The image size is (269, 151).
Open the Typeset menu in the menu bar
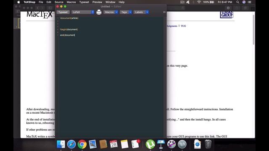pos(84,2)
